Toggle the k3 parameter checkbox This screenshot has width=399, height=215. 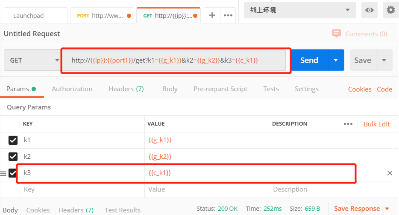(12, 173)
